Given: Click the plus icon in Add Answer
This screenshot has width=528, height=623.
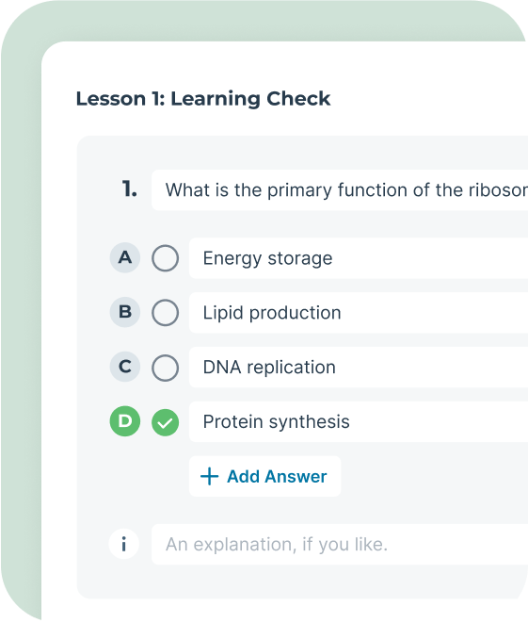Looking at the screenshot, I should (210, 476).
